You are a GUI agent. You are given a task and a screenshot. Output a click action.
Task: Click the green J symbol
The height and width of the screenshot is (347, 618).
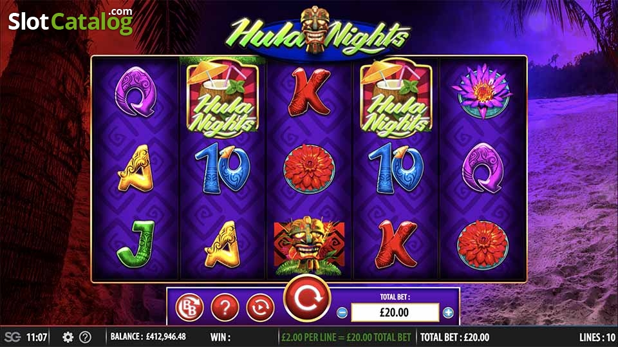click(x=136, y=244)
